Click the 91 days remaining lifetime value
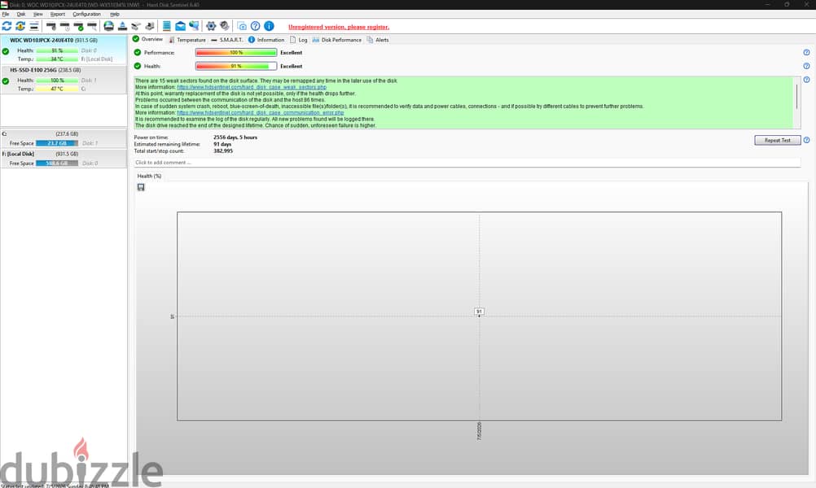Image resolution: width=816 pixels, height=488 pixels. tap(222, 145)
